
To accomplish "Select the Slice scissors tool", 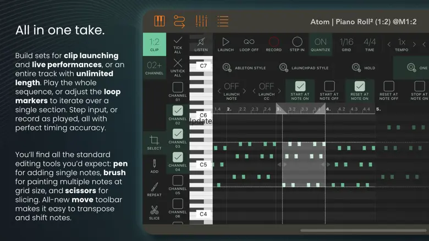I will [x=155, y=212].
